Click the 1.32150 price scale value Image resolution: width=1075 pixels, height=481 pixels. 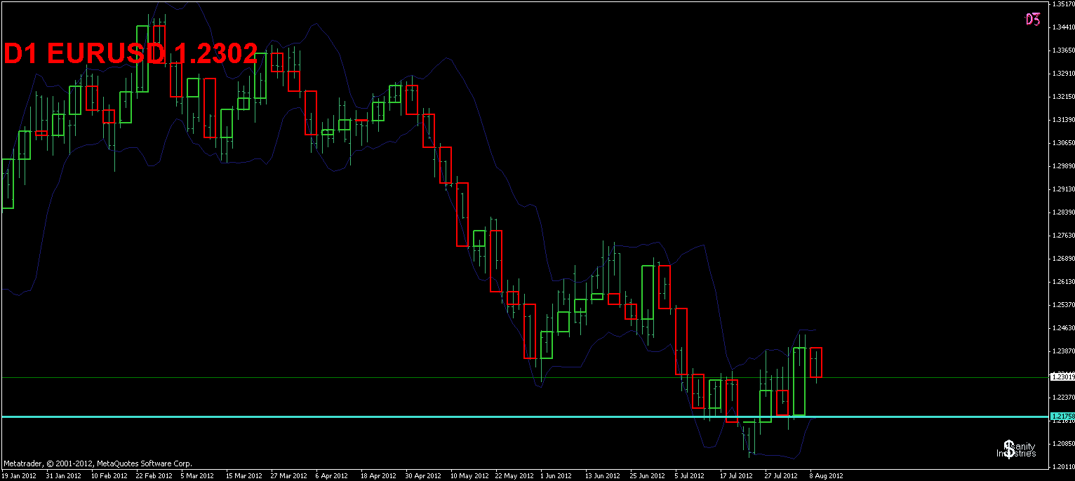(1064, 97)
